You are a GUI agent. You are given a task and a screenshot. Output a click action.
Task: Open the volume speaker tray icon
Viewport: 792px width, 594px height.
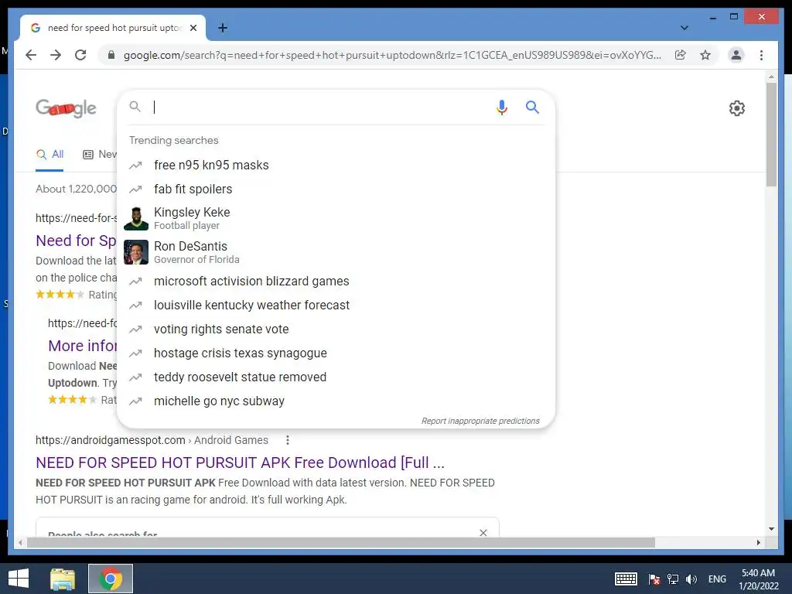click(691, 579)
